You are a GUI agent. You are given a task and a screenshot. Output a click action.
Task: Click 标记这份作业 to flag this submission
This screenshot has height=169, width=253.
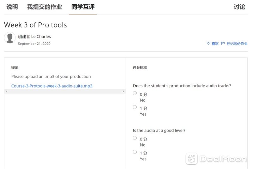pos(237,44)
